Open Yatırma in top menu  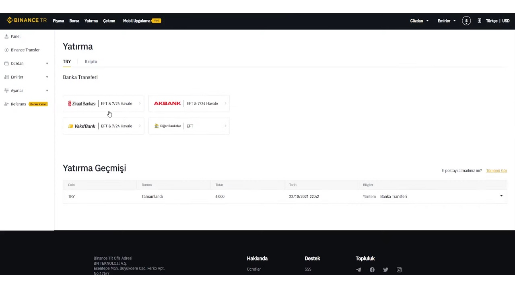tap(91, 21)
